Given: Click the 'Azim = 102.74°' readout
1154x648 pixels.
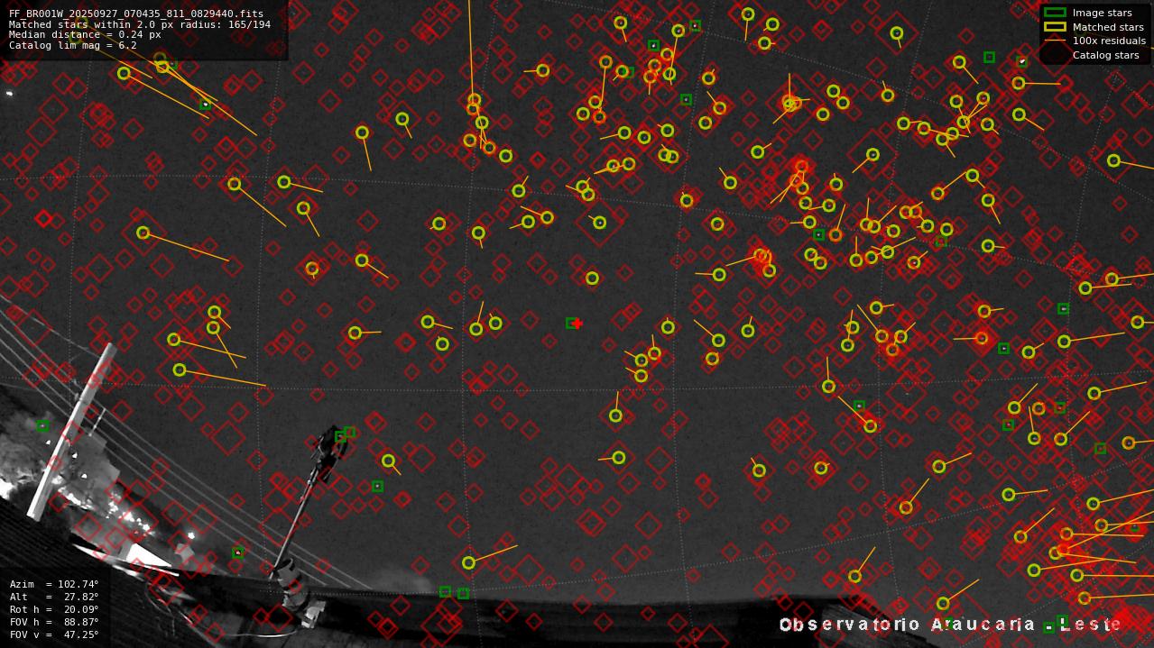Looking at the screenshot, I should point(54,584).
